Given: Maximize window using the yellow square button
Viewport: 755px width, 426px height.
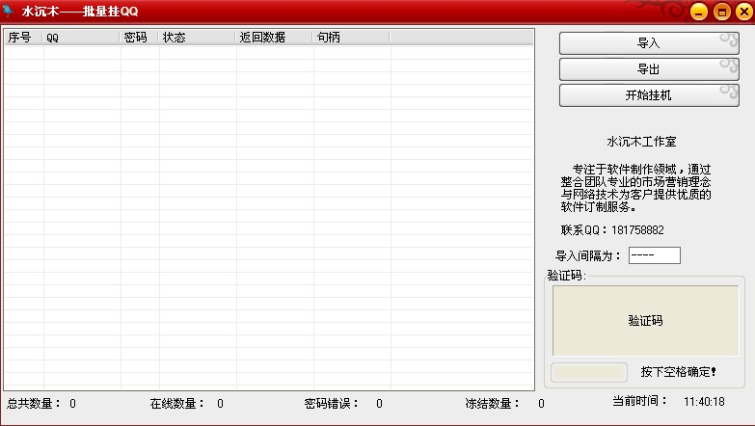Looking at the screenshot, I should click(721, 12).
